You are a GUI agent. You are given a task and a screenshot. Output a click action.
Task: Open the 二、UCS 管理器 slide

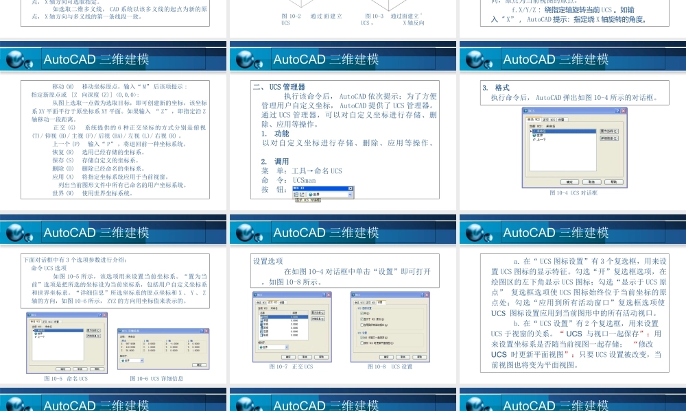pos(343,125)
